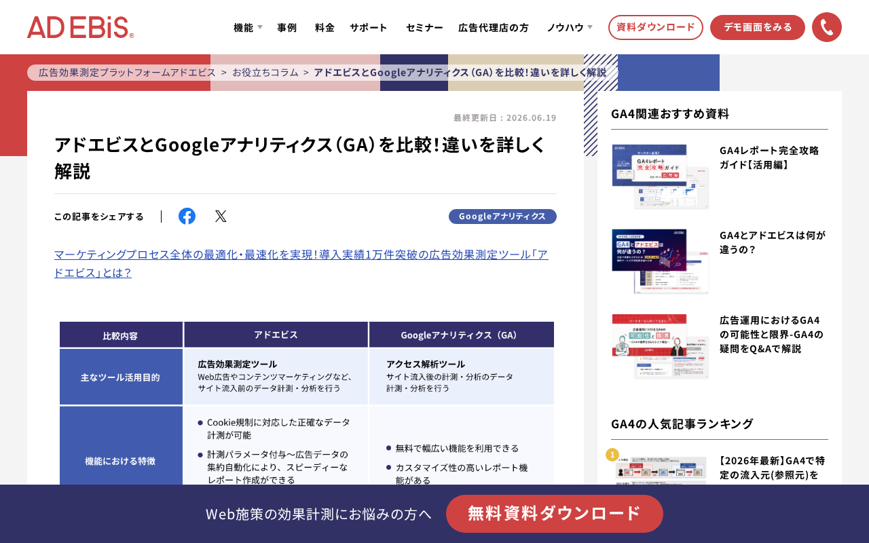Open the number 1 ranking article thumbnail

[x=660, y=470]
